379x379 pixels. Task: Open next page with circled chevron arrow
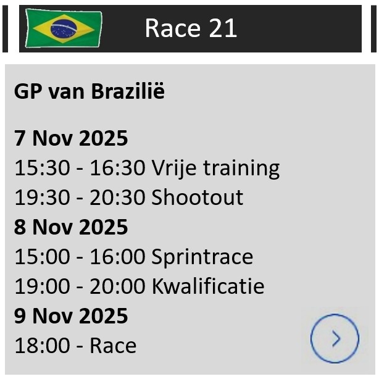(335, 338)
